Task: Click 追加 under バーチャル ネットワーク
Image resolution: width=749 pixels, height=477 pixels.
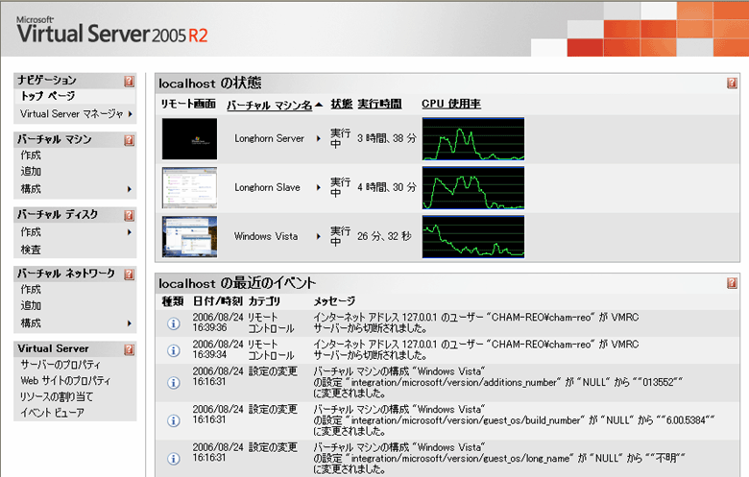Action: point(31,305)
